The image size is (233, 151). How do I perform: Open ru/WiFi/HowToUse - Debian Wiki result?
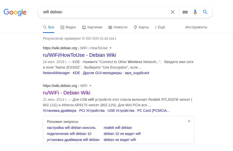pos(79,55)
